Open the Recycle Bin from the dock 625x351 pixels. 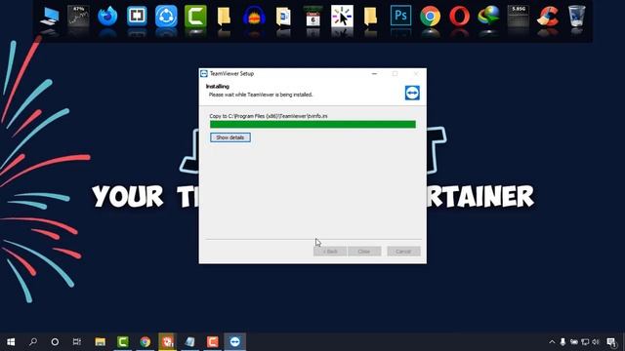click(x=577, y=17)
